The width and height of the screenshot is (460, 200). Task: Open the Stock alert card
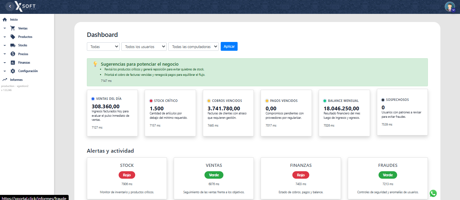pyautogui.click(x=127, y=178)
